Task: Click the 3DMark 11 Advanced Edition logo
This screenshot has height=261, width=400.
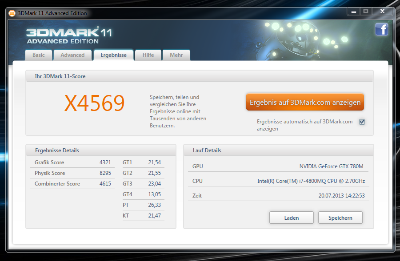Action: (x=69, y=35)
